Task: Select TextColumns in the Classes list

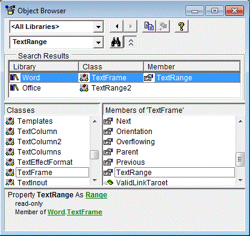Action: pos(39,152)
